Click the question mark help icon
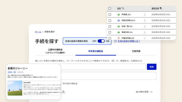This screenshot has height=102, width=182. pyautogui.click(x=115, y=41)
